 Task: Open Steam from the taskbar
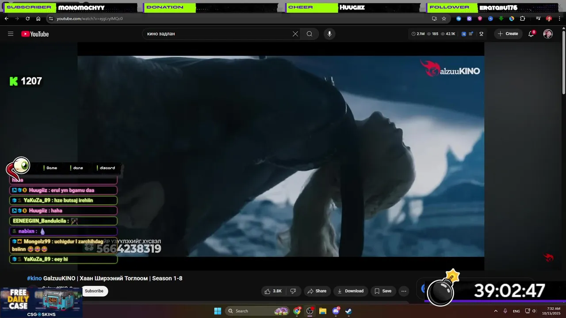click(348, 311)
